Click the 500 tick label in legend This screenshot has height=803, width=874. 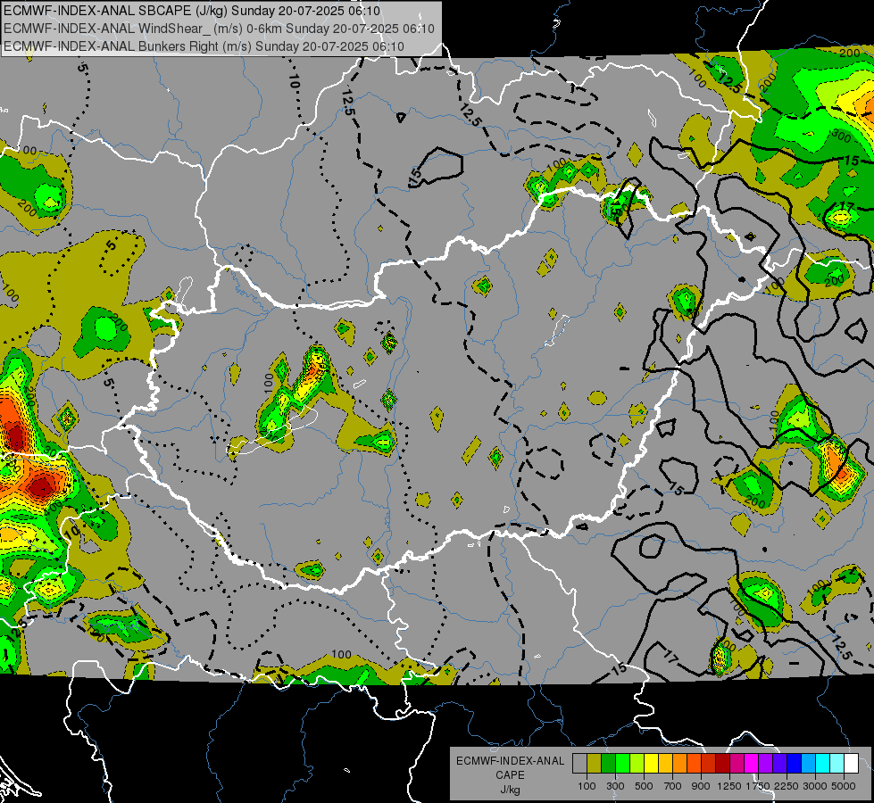coord(644,786)
